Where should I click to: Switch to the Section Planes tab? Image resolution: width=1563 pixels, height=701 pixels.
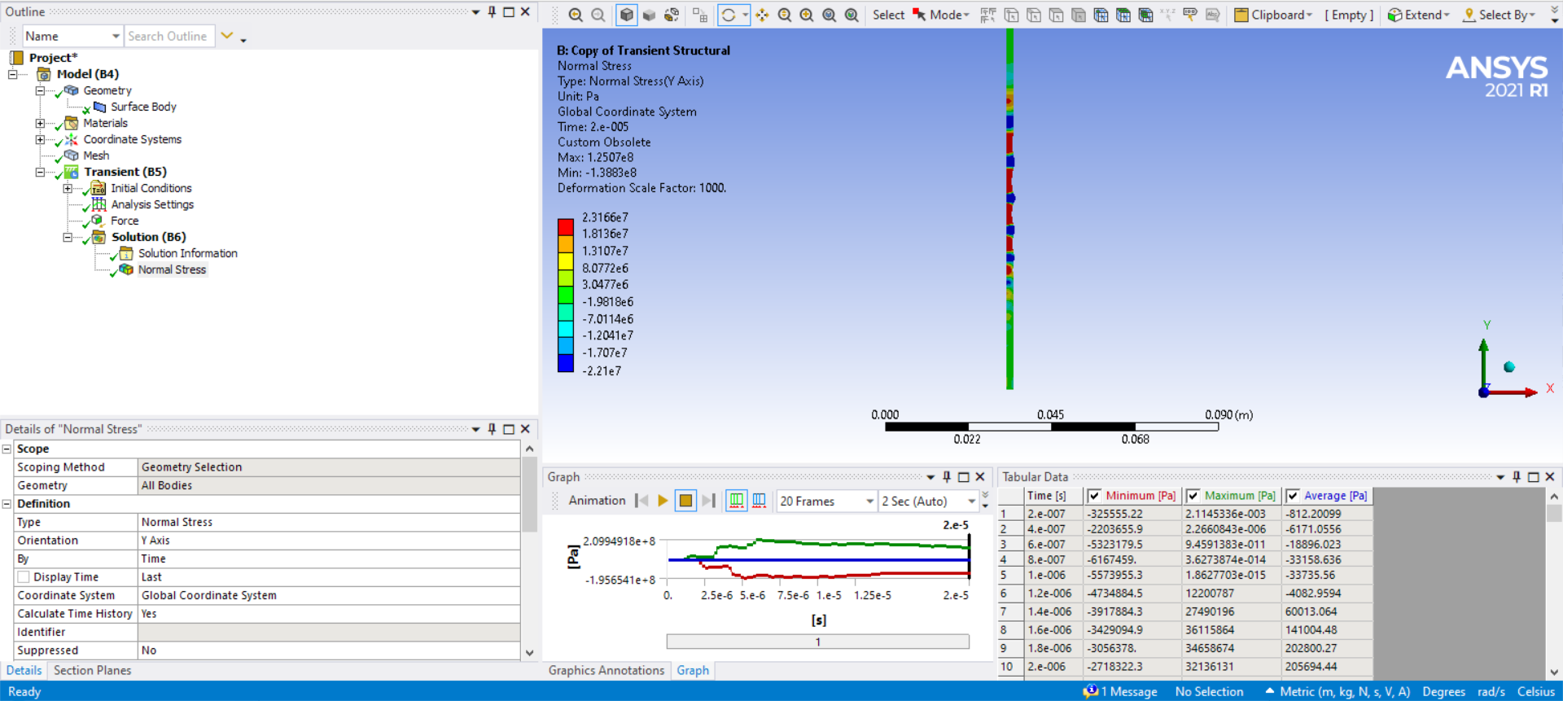[92, 670]
